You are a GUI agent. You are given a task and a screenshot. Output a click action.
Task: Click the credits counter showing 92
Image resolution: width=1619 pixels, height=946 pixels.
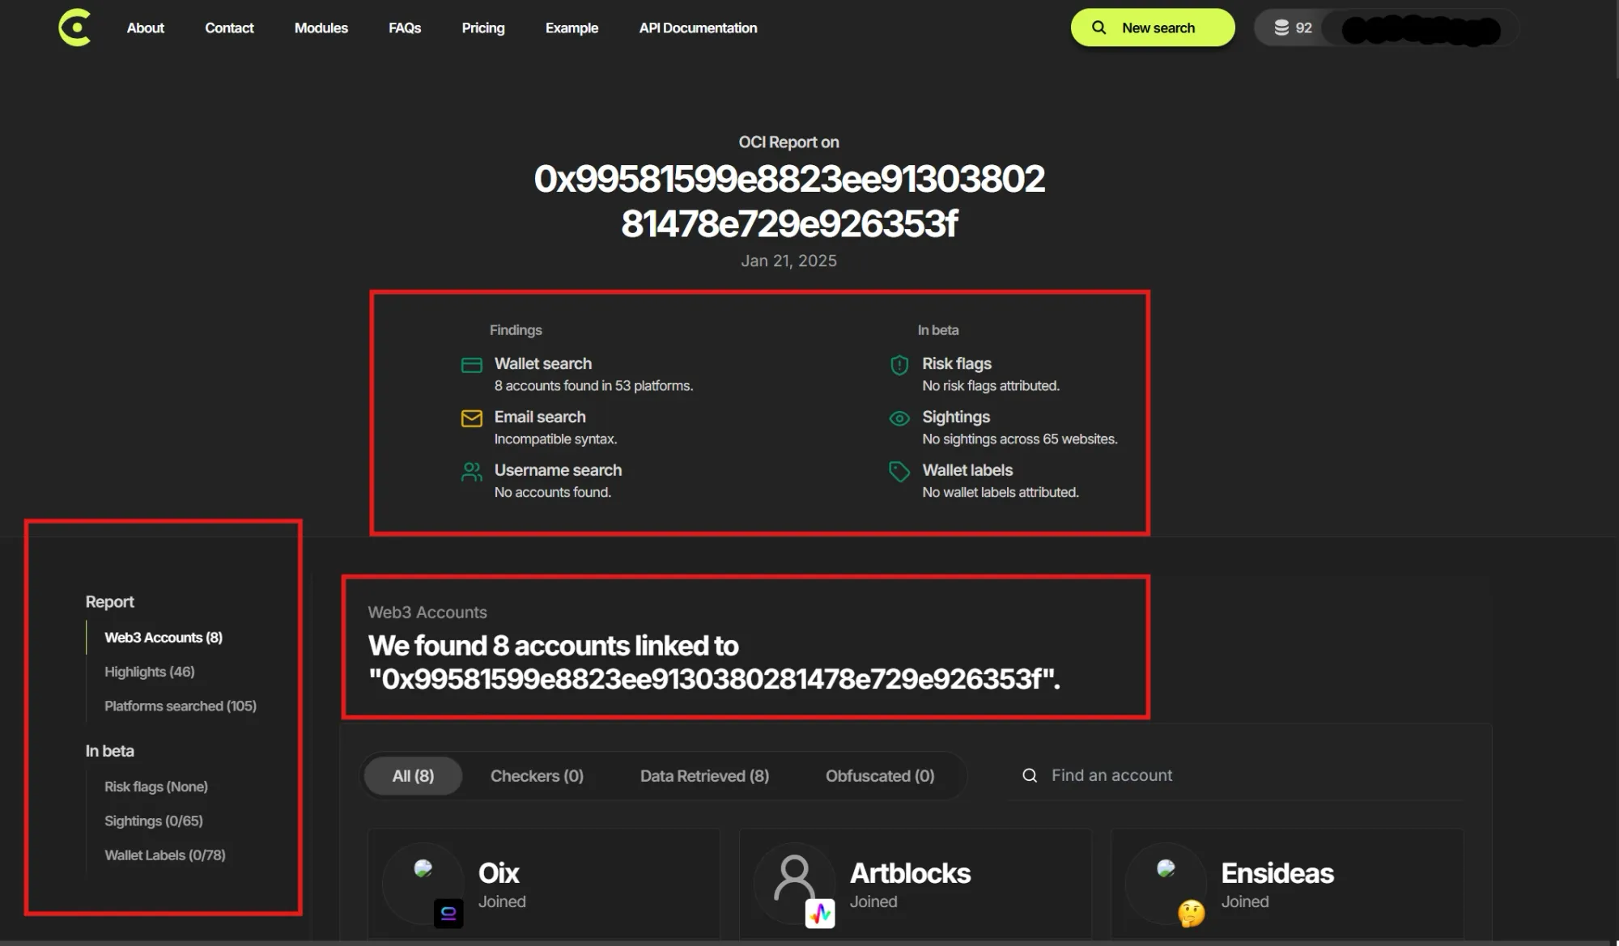(x=1292, y=27)
